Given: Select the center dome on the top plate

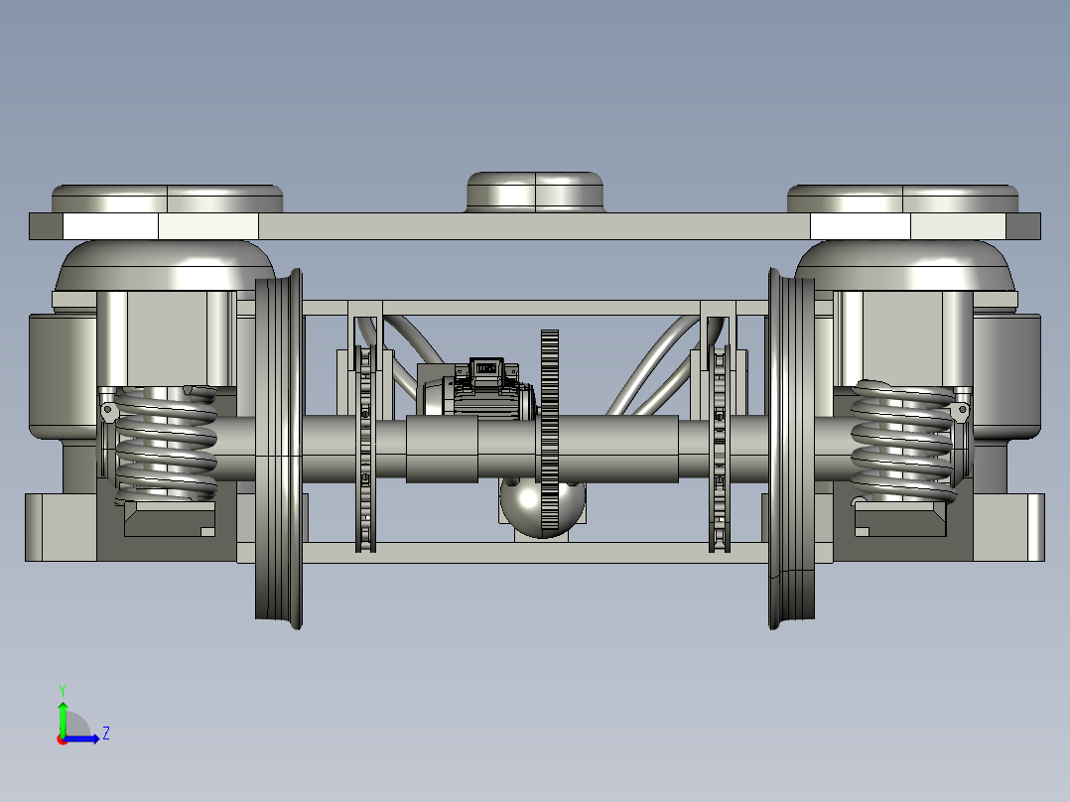Looking at the screenshot, I should point(535,192).
